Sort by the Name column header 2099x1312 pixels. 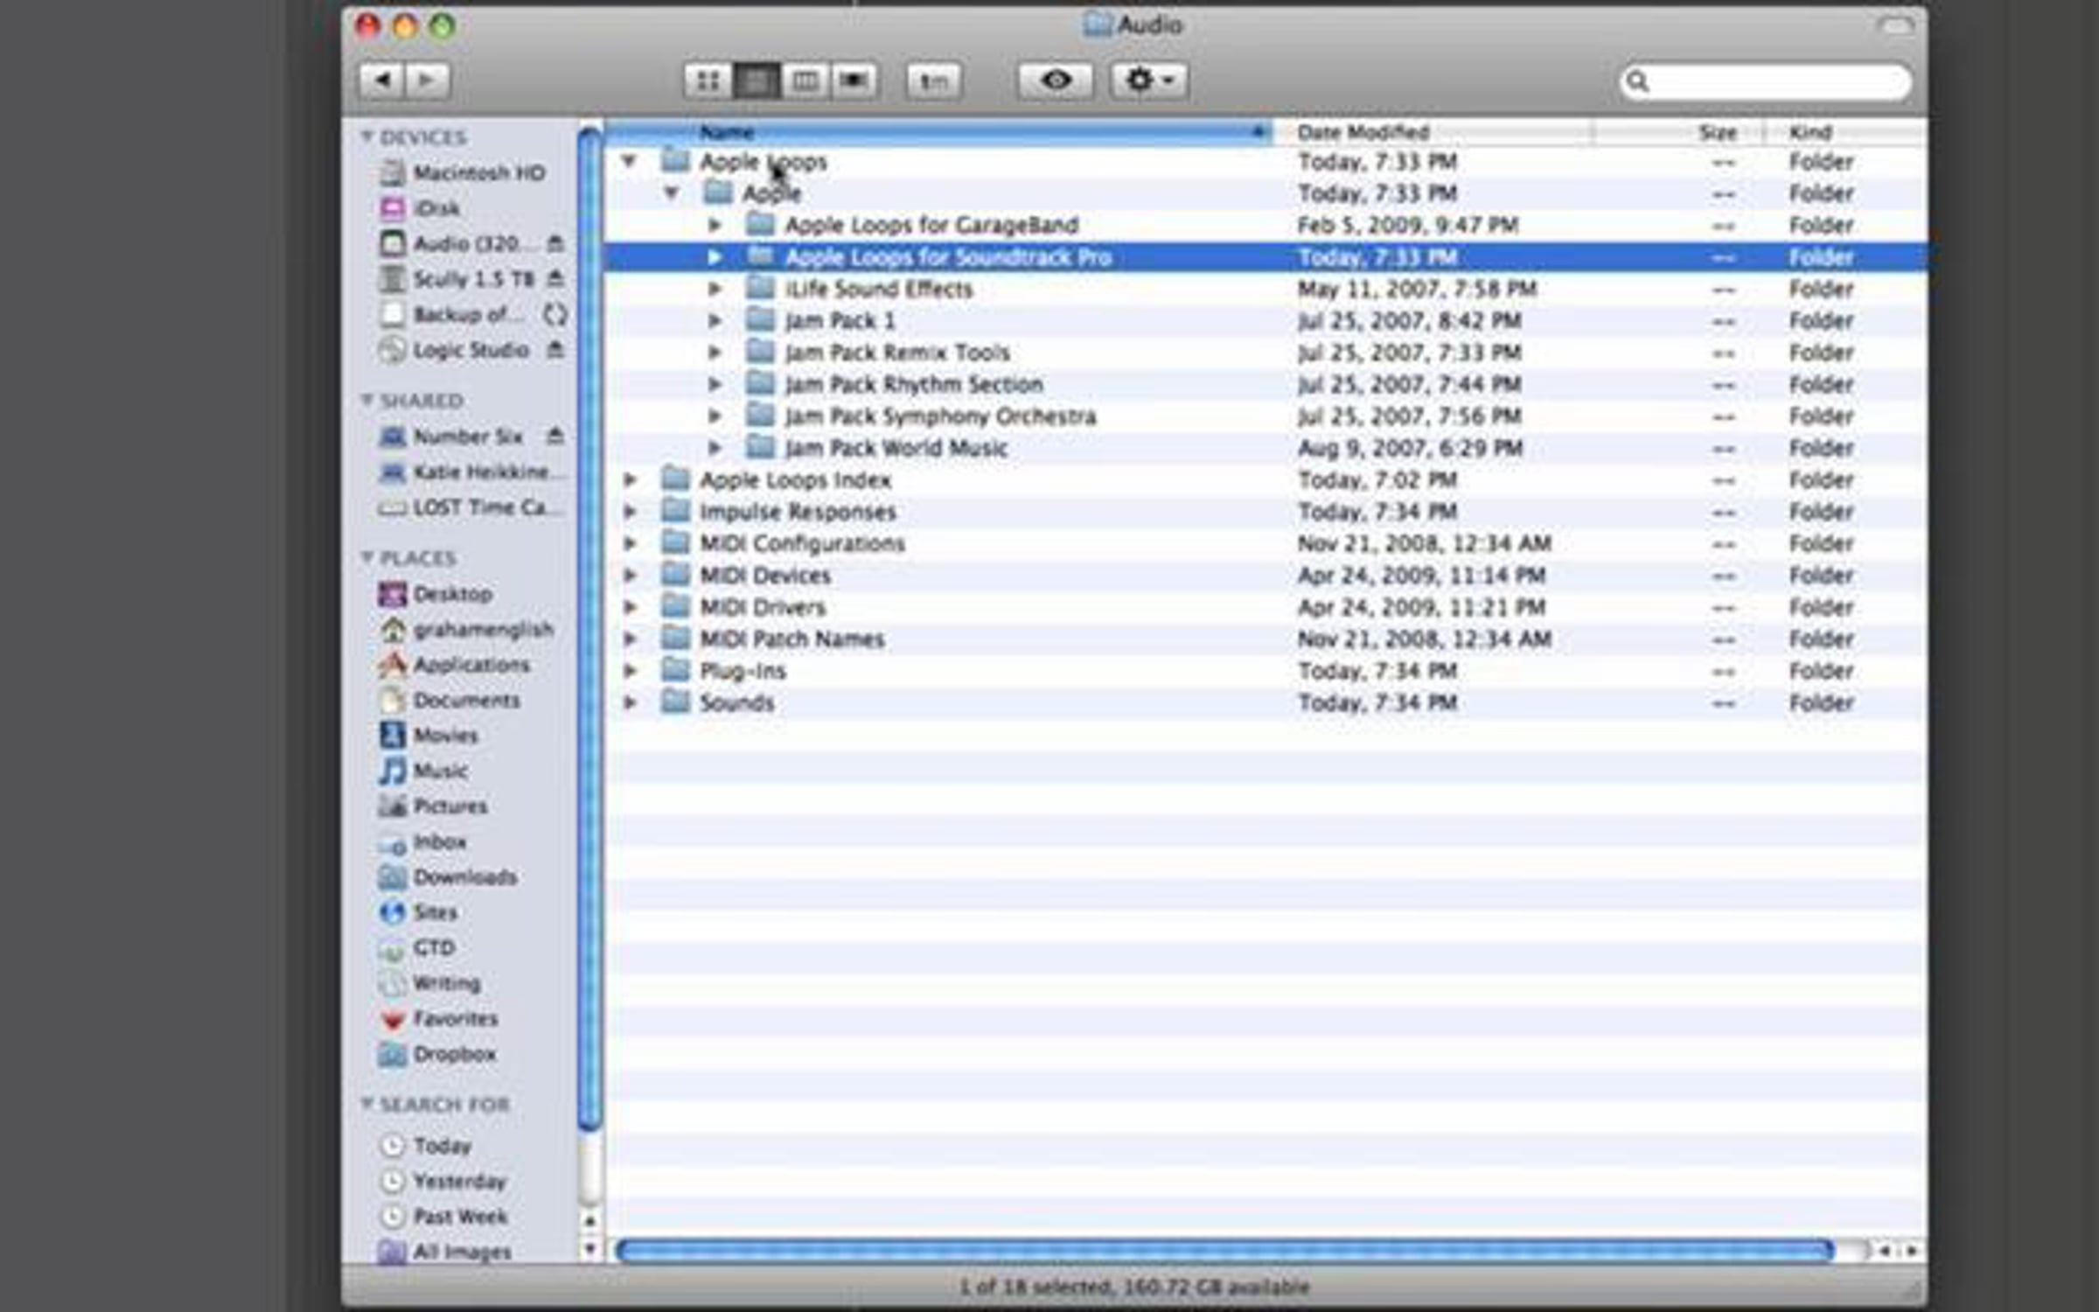point(938,132)
